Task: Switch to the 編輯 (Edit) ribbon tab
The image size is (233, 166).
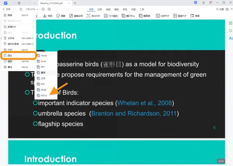Action: (x=108, y=9)
